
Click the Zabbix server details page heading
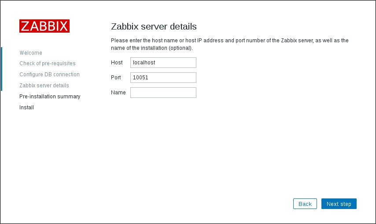coord(154,26)
